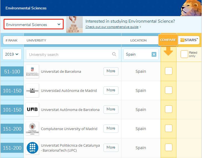Viewport: 202px width, 158px height.
Task: Click More for Universitat Politècnica de Catalunya
Action: click(x=111, y=147)
